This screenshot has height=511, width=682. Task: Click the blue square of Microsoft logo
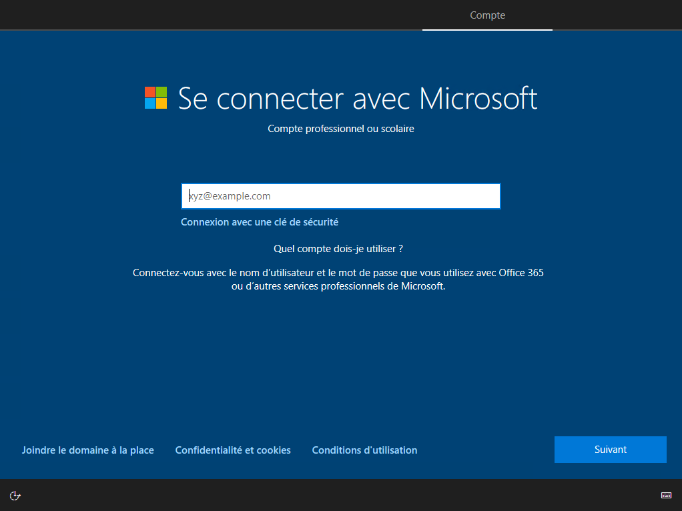[x=150, y=103]
